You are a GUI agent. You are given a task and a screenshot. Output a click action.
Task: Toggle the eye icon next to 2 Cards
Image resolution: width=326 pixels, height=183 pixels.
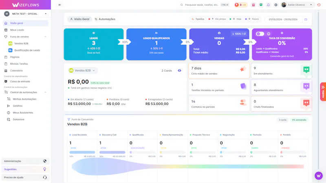tap(179, 70)
